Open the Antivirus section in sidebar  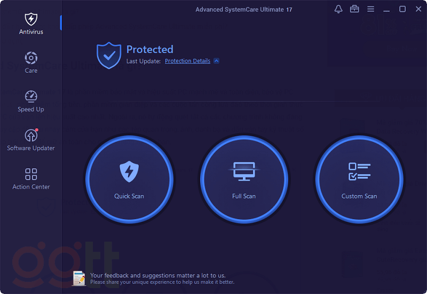point(31,24)
